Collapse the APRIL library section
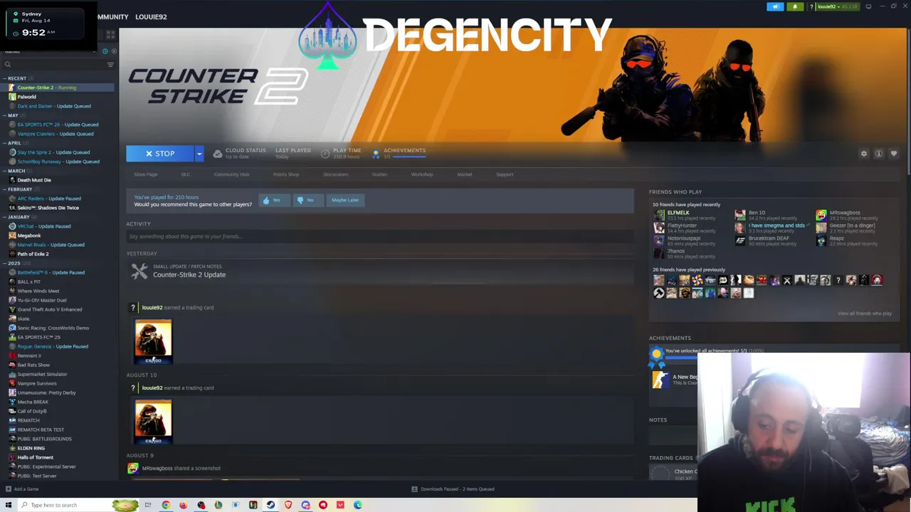 click(x=5, y=143)
